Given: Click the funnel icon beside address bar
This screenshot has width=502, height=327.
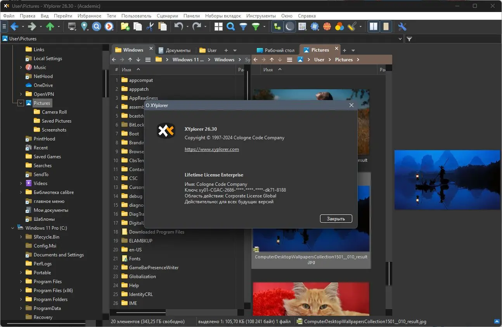Looking at the screenshot, I should [409, 39].
